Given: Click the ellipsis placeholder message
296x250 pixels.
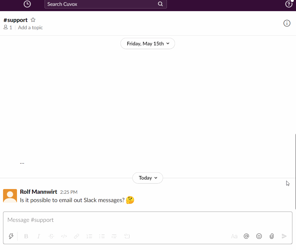Looking at the screenshot, I should [22, 163].
